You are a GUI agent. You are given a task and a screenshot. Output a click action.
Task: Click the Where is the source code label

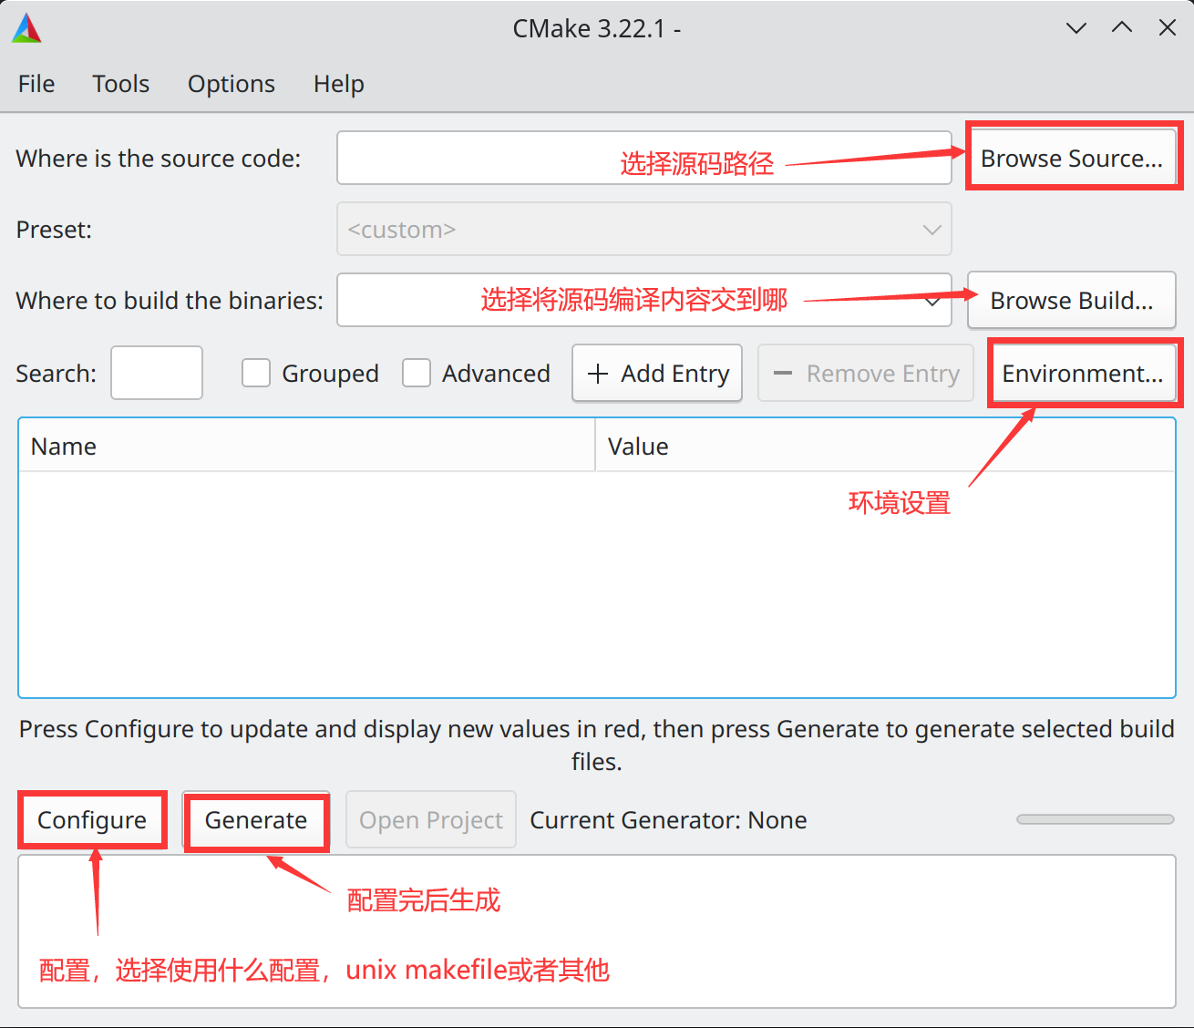(x=159, y=159)
